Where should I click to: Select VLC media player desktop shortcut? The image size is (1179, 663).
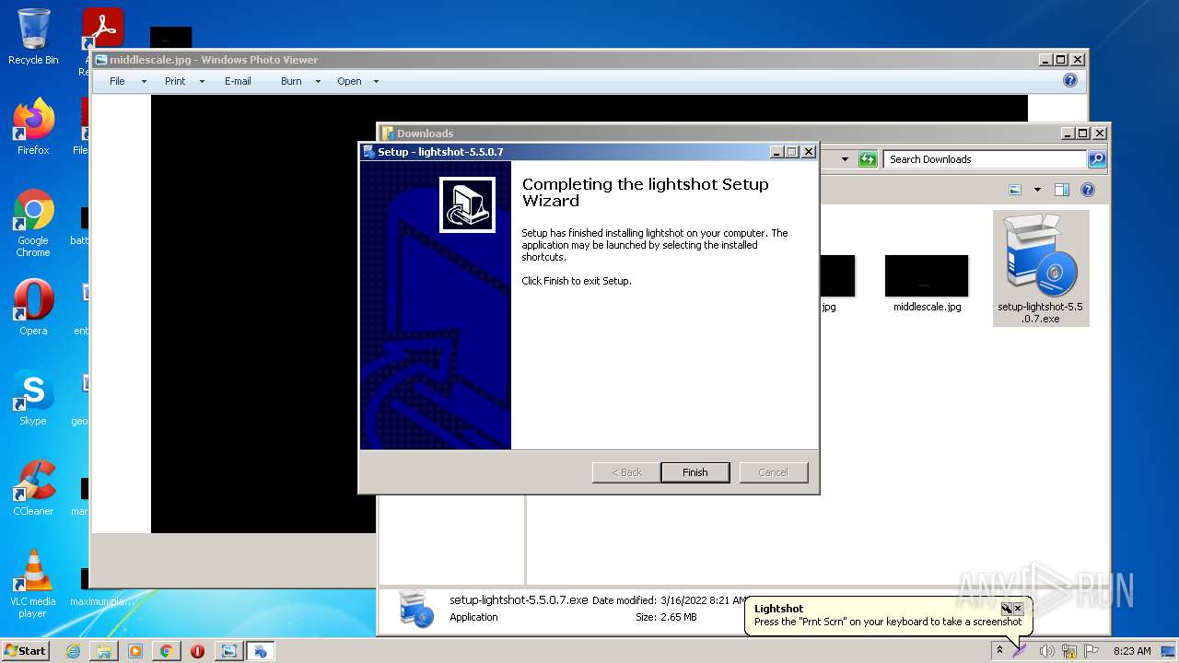click(x=33, y=584)
